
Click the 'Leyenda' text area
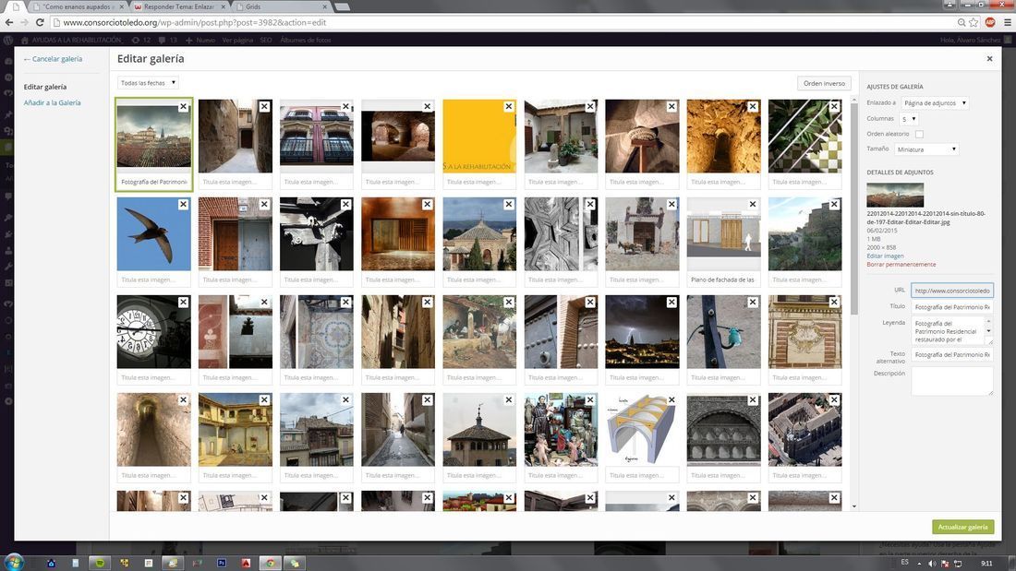pyautogui.click(x=952, y=331)
